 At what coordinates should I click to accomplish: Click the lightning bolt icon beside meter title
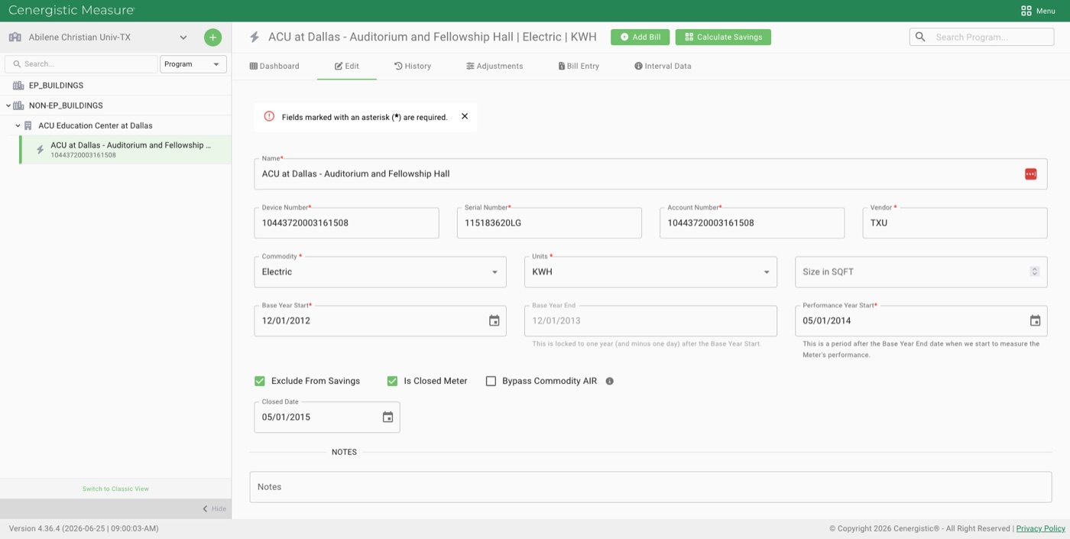pos(255,37)
